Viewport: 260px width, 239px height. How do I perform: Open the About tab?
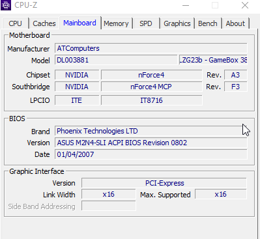tap(235, 23)
